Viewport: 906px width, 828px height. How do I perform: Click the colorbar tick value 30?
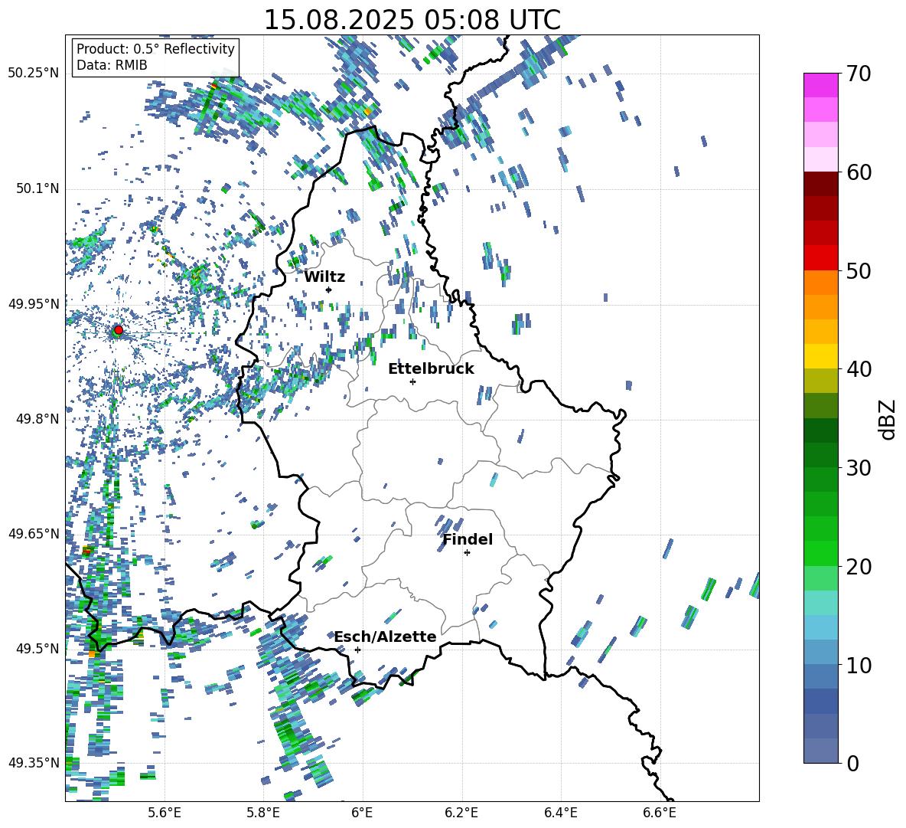tap(858, 468)
